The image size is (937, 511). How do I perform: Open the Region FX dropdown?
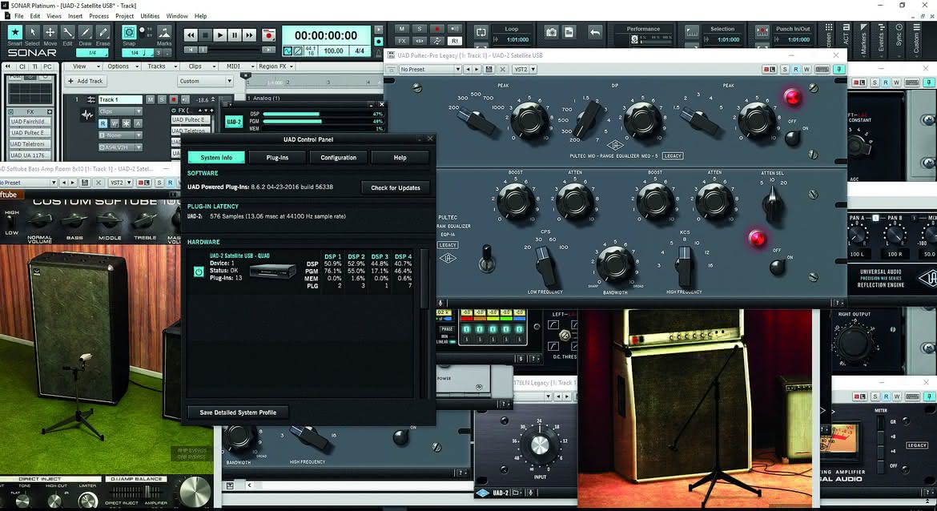275,66
